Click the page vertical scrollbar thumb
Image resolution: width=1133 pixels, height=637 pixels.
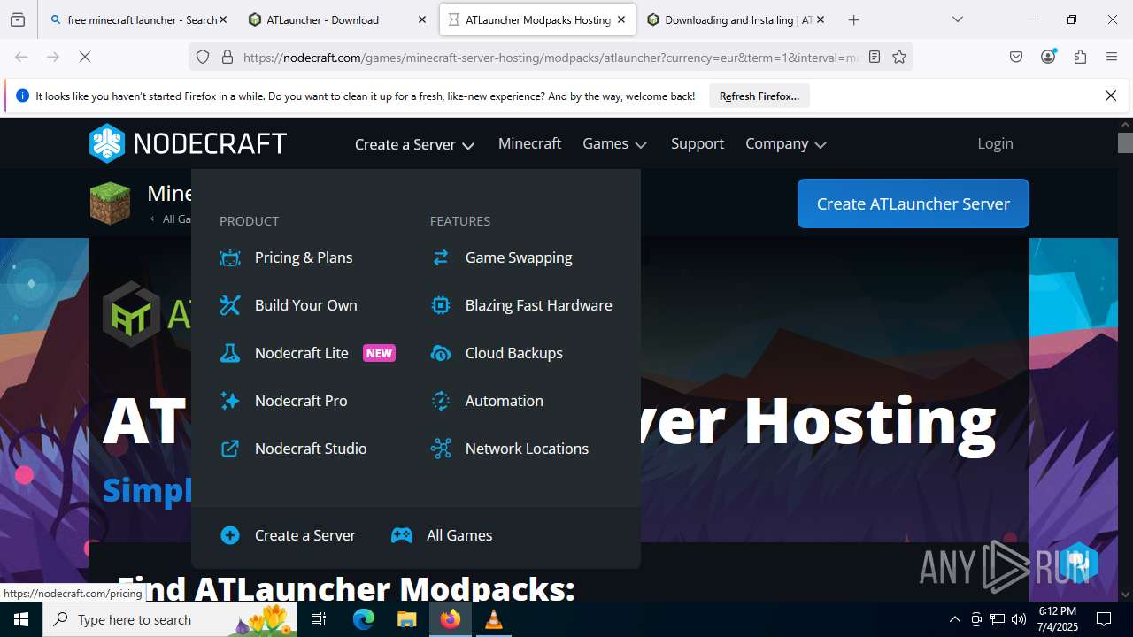(1125, 142)
